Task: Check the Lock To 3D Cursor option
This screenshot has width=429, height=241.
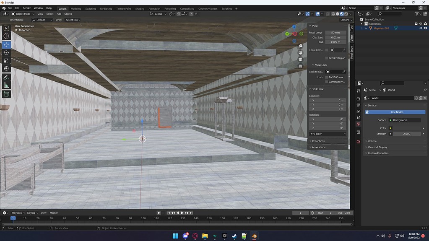Action: tap(327, 77)
